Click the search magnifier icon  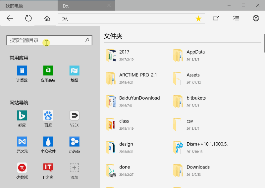(x=87, y=40)
